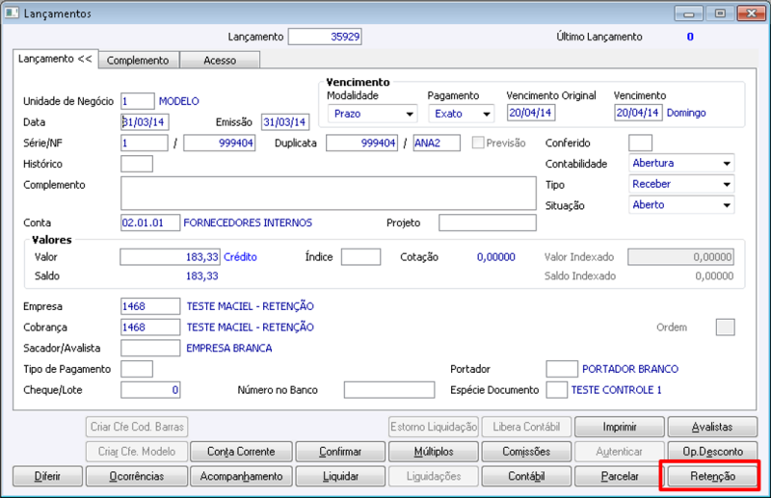Switch to the Complemento tab
The image size is (771, 498).
pos(138,60)
